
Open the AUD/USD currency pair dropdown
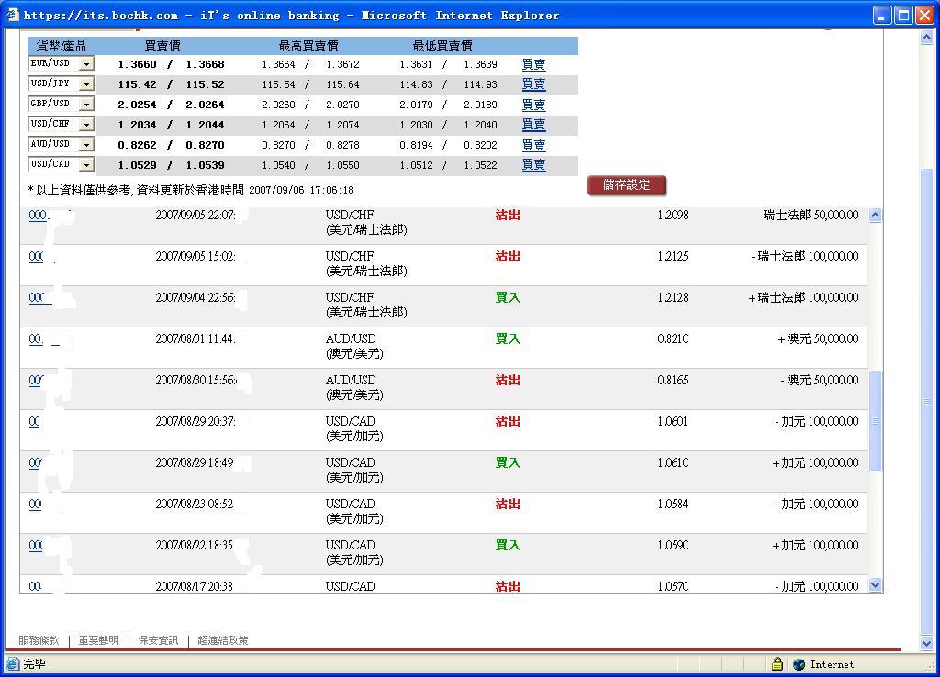pyautogui.click(x=87, y=144)
